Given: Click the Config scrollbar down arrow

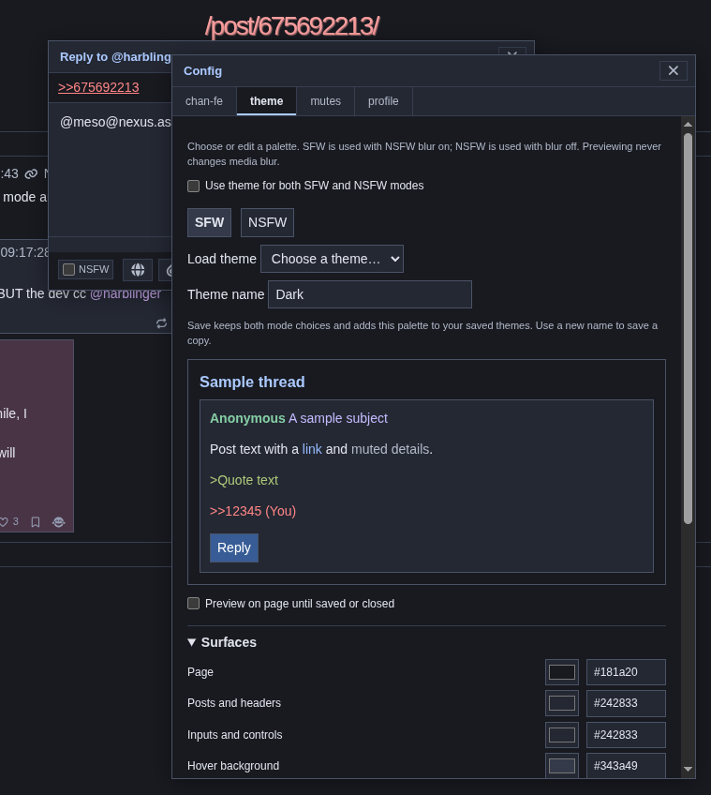Looking at the screenshot, I should click(688, 769).
